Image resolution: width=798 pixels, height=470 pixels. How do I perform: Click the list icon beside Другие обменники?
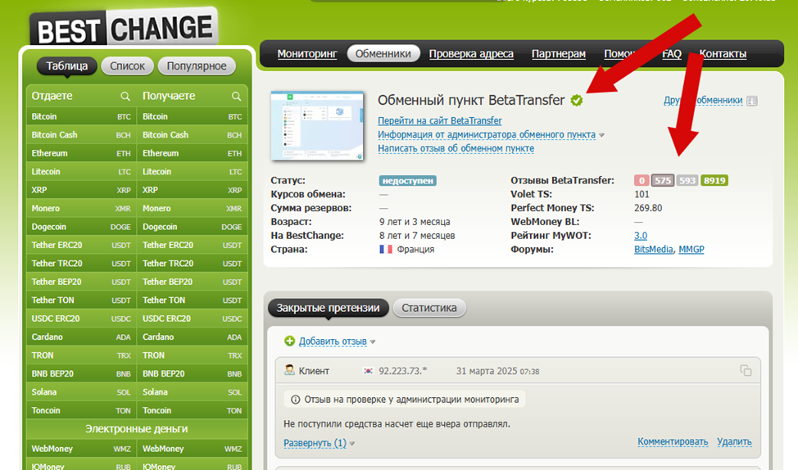(752, 101)
